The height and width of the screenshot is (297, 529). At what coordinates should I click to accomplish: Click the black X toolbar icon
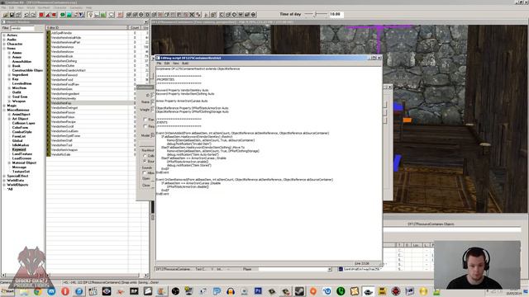(x=192, y=15)
